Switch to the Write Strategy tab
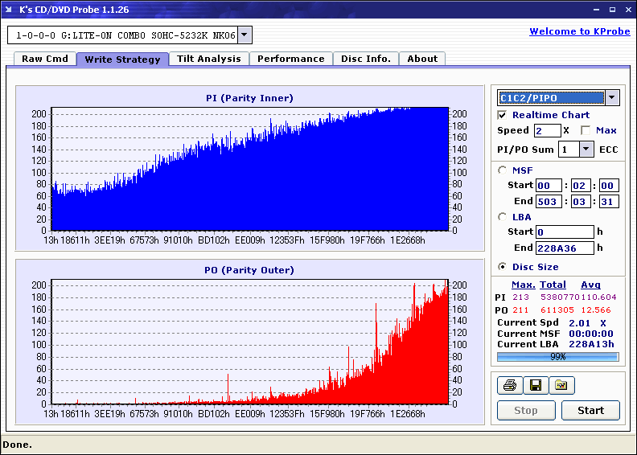Screen dimensions: 637x455 click(123, 59)
